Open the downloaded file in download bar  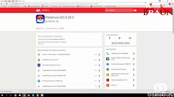[9, 91]
